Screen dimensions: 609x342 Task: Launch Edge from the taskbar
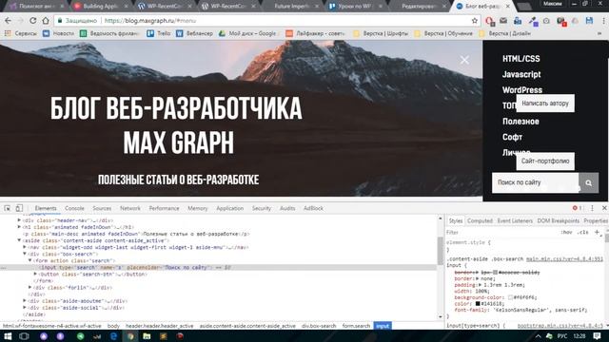click(x=114, y=335)
